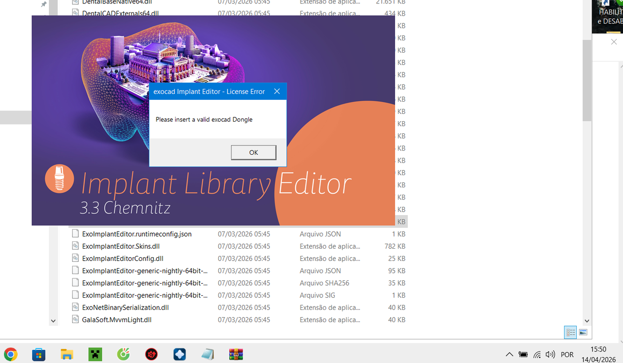Image resolution: width=623 pixels, height=363 pixels.
Task: Click date cell in GalaSoft.MvvmLight.dll row
Action: [x=244, y=320]
